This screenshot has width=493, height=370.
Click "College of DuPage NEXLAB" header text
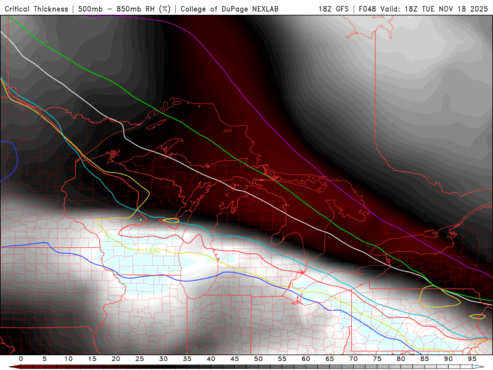click(229, 9)
